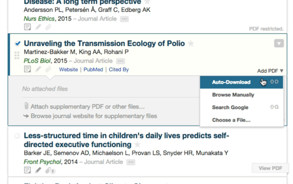Viewport: 293px width, 184px height.
Task: Expand the gray arrow menu on Polio article
Action: pos(279,44)
